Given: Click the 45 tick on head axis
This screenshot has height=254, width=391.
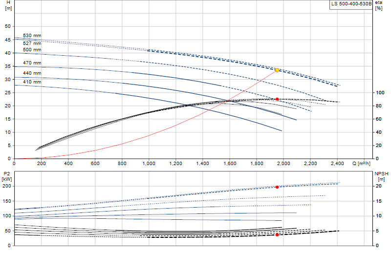Looking at the screenshot, I should pyautogui.click(x=8, y=40).
